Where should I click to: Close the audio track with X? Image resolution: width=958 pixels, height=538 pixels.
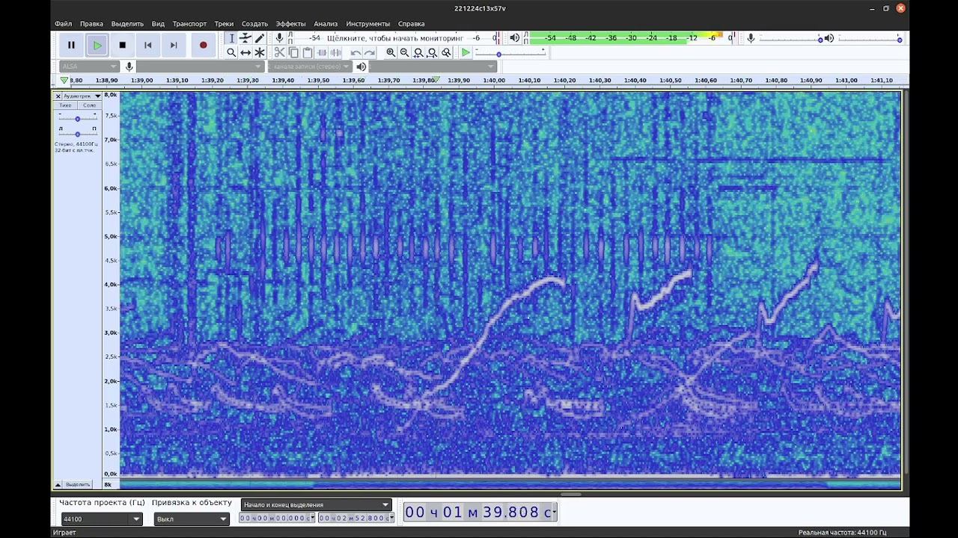coord(58,96)
